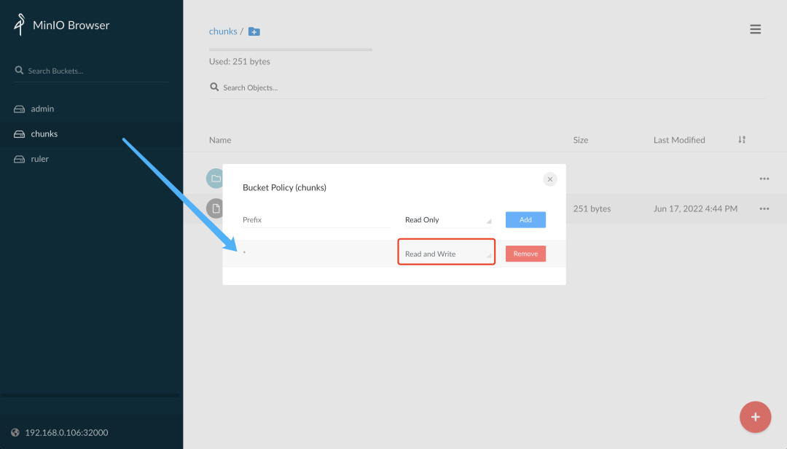Viewport: 787px width, 449px height.
Task: Open the Read and Write policy dropdown
Action: 447,254
